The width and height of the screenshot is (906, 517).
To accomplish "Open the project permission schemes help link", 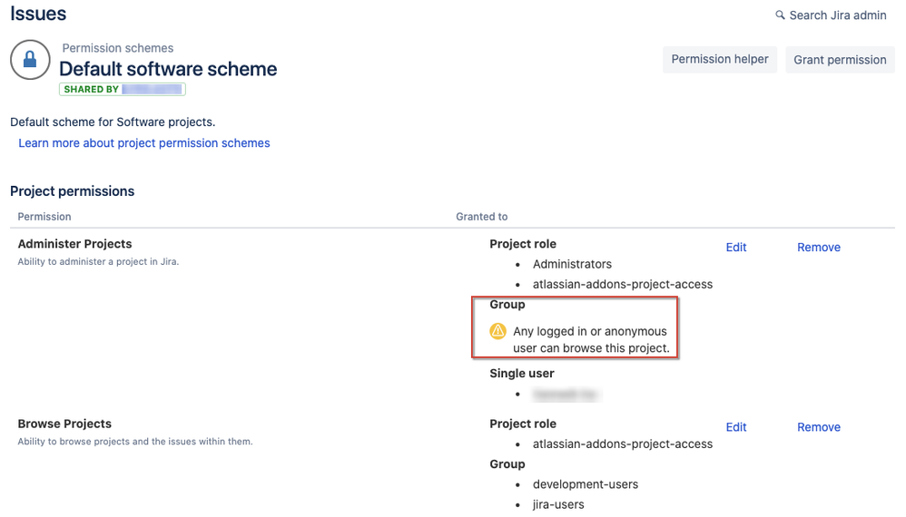I will [x=143, y=143].
